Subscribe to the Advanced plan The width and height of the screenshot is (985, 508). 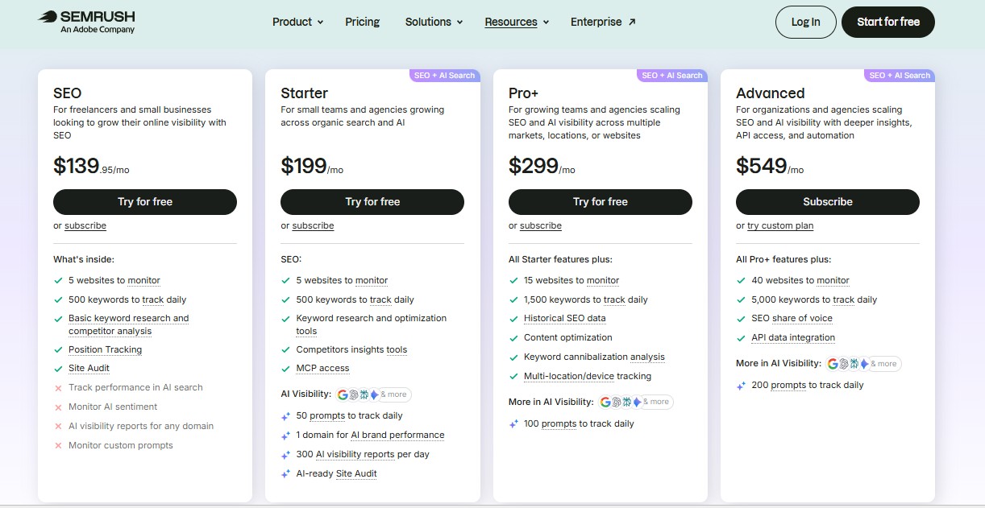[828, 201]
